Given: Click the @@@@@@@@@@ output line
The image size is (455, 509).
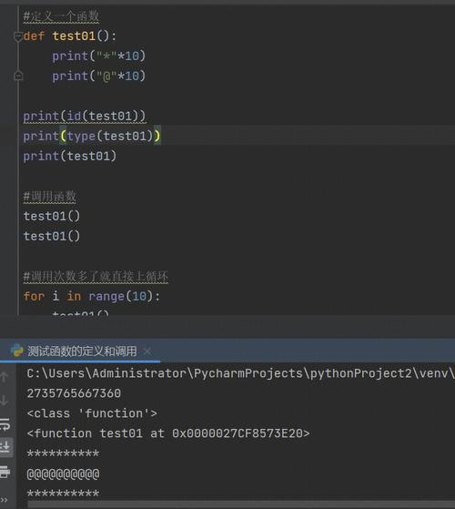Looking at the screenshot, I should pyautogui.click(x=63, y=473).
